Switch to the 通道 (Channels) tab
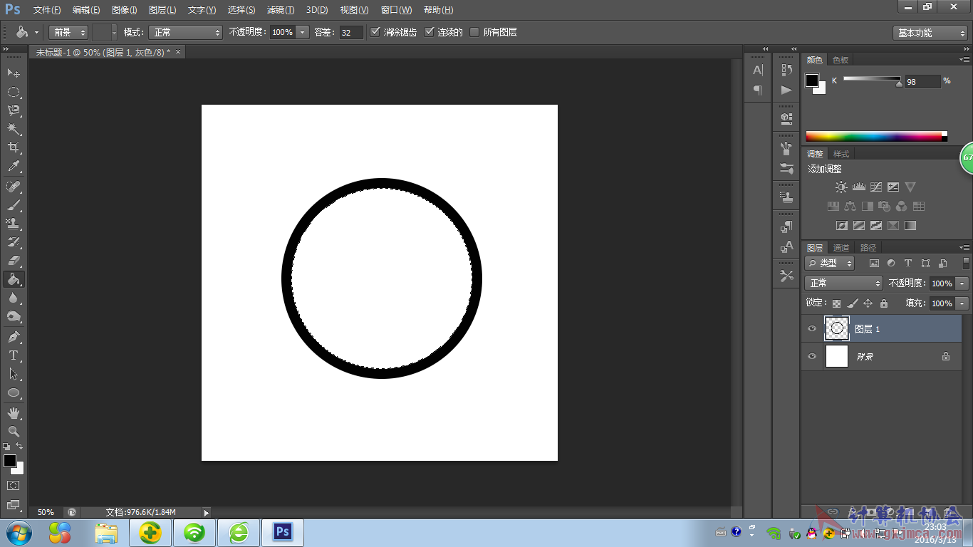Image resolution: width=973 pixels, height=547 pixels. [x=841, y=248]
